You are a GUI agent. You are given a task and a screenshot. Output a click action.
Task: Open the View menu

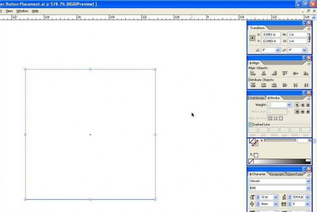click(9, 11)
